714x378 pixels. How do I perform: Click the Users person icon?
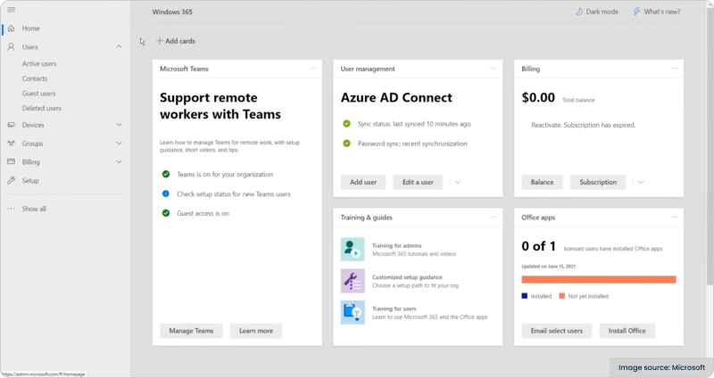coord(12,47)
